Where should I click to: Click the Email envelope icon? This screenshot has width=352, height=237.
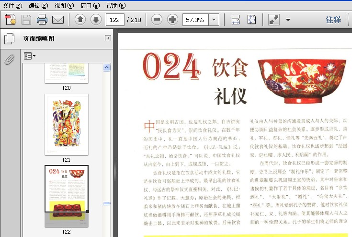coord(58,20)
